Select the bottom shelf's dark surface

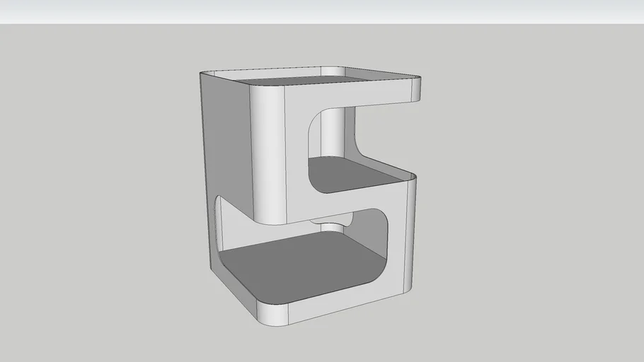coord(297,267)
